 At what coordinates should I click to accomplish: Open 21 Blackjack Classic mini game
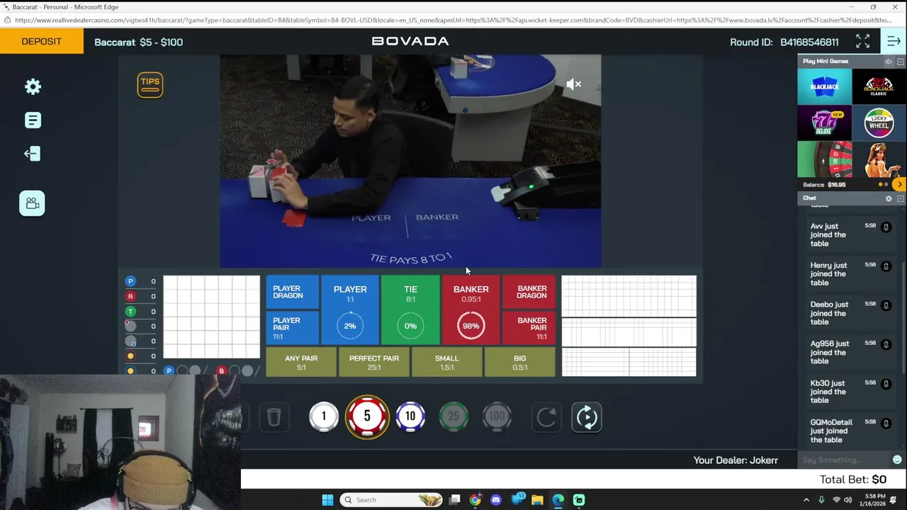pos(879,86)
